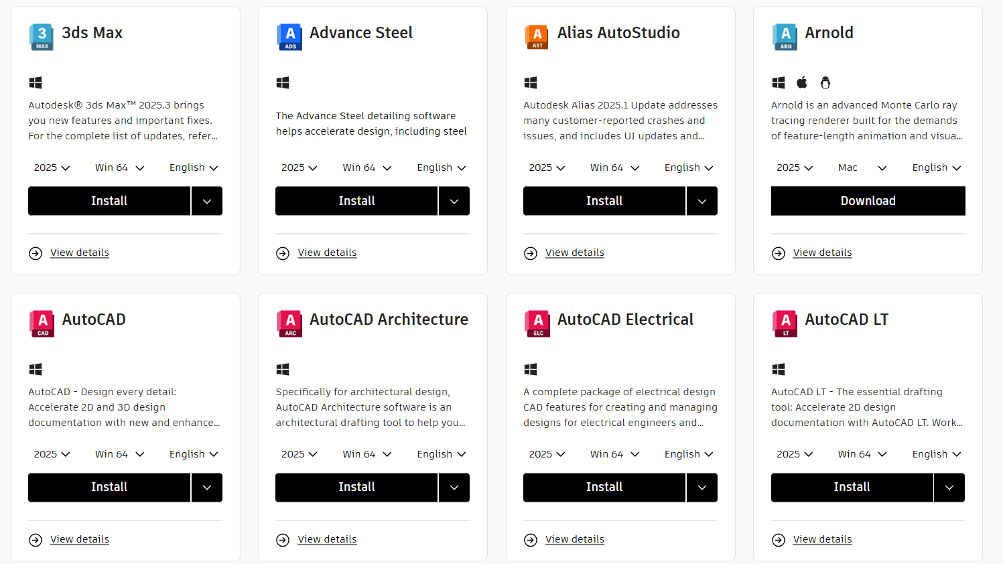Click the Apple platform icon under Arnold
This screenshot has width=1003, height=564.
click(802, 82)
